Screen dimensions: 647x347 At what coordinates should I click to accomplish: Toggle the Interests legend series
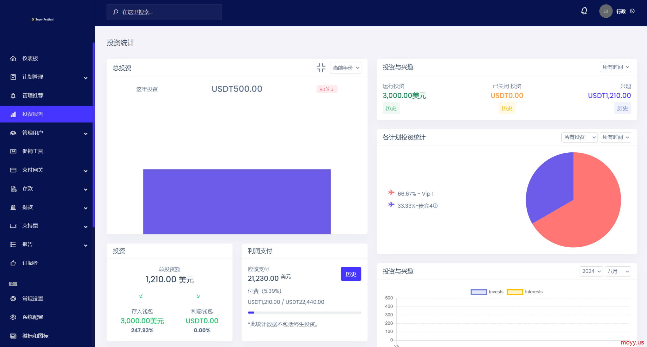pyautogui.click(x=525, y=292)
